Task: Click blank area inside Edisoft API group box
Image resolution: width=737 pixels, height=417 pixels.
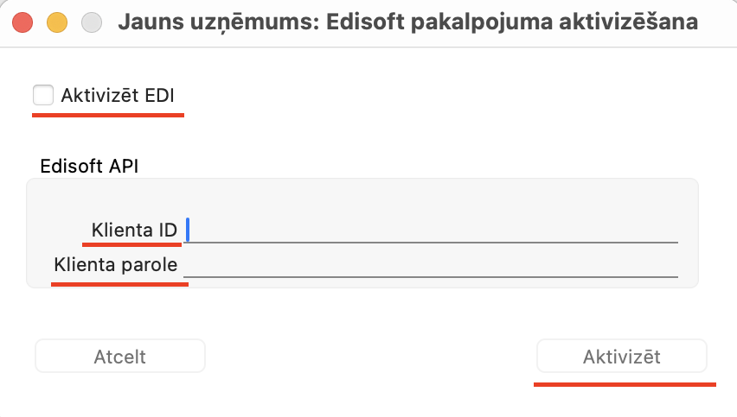Action: (x=362, y=197)
